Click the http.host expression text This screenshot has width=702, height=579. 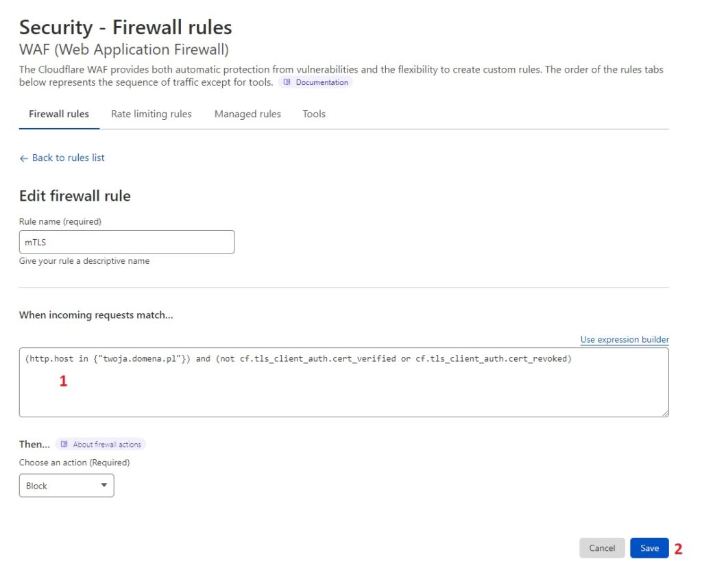tap(51, 358)
